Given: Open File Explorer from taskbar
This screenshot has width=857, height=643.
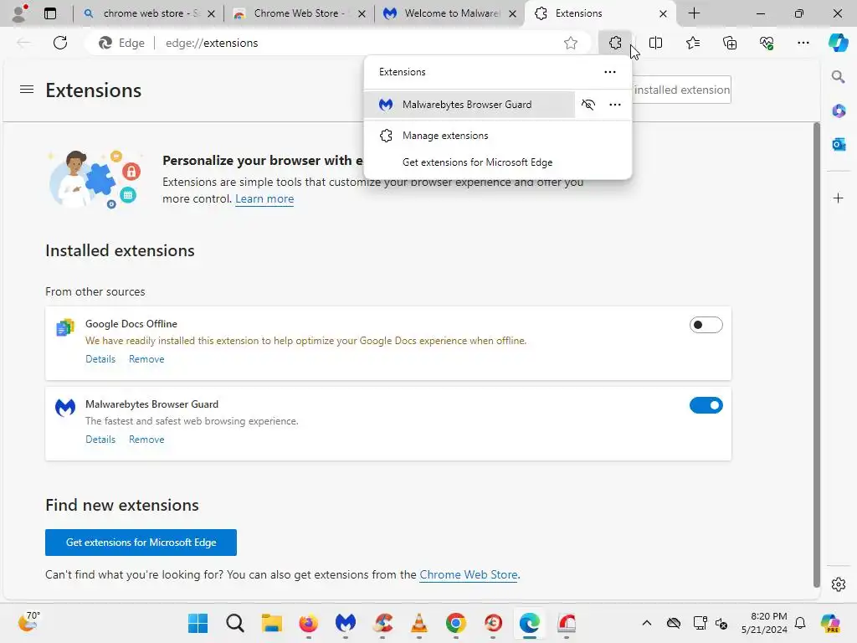Looking at the screenshot, I should (x=272, y=623).
